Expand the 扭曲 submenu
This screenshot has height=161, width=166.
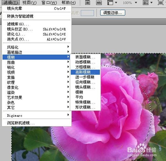[x=36, y=62]
